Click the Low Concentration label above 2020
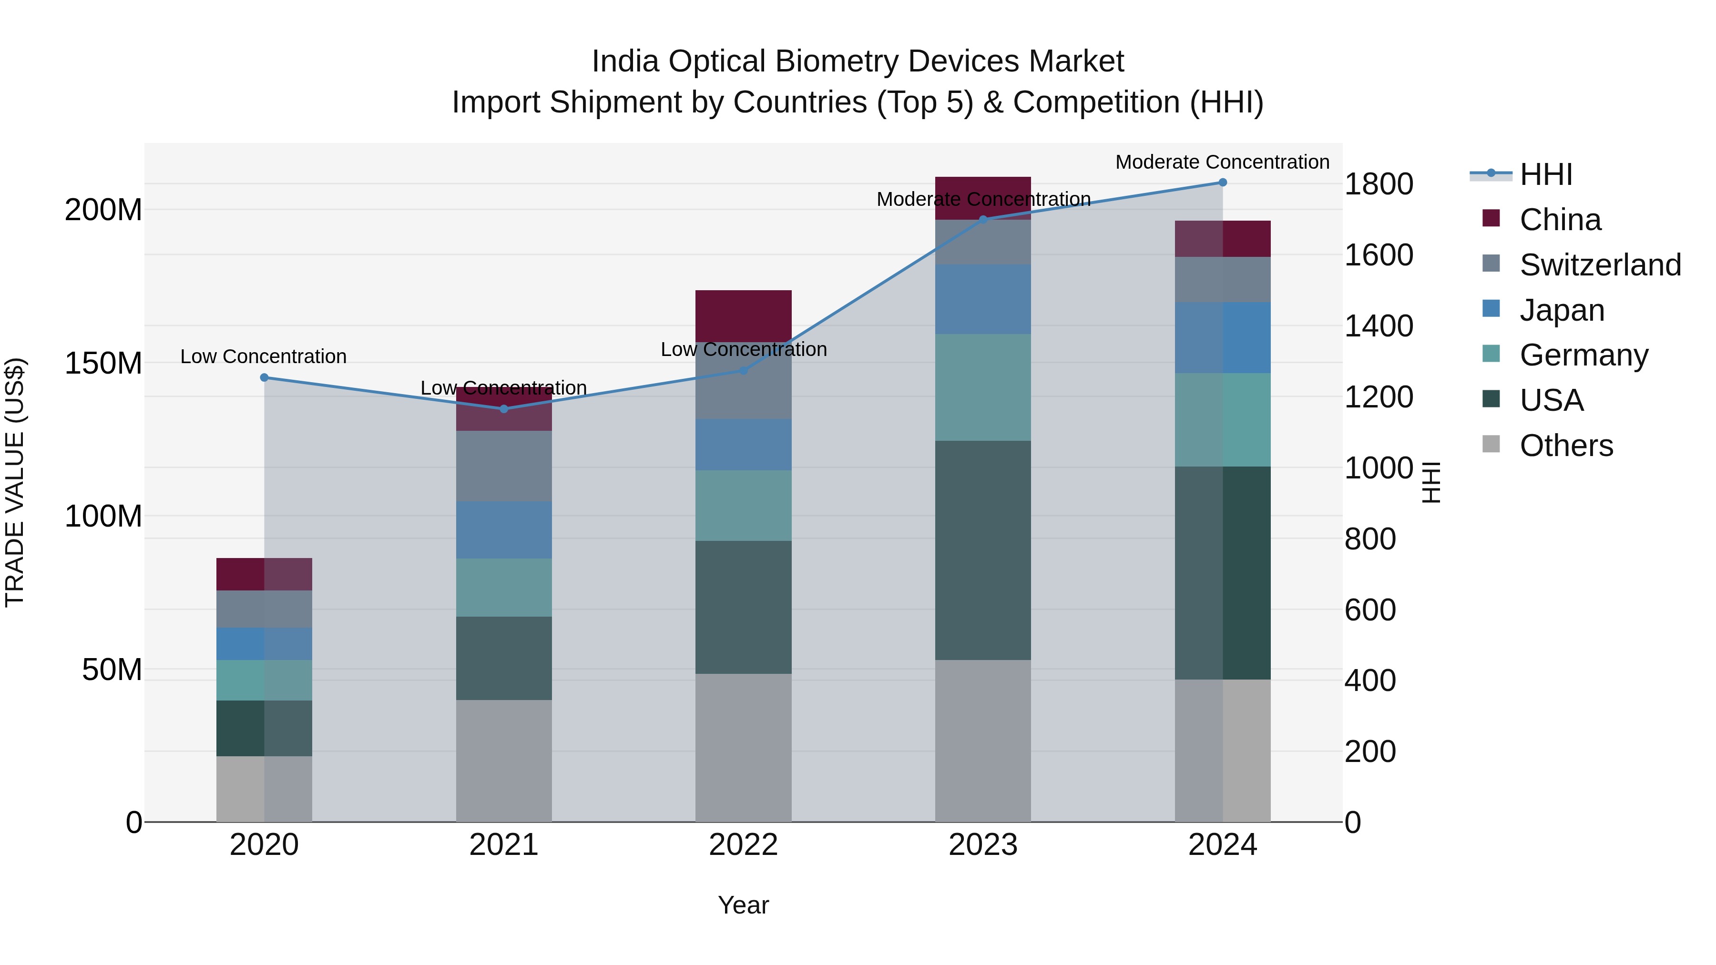This screenshot has height=965, width=1716. 264,356
